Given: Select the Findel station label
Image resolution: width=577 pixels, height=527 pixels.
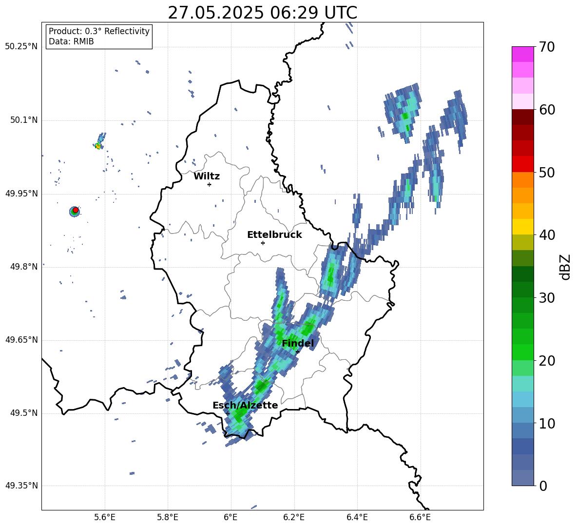Looking at the screenshot, I should [x=298, y=343].
